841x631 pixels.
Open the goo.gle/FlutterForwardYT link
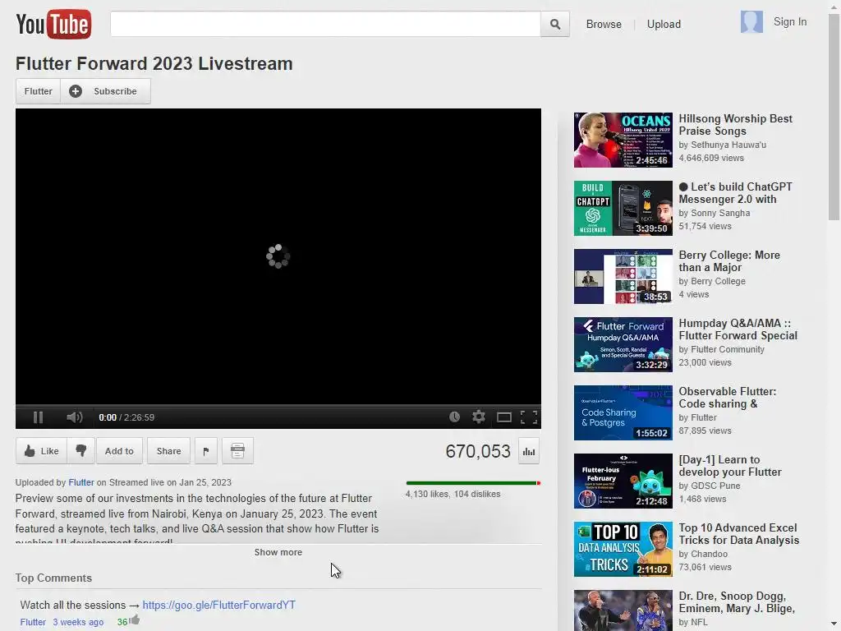coord(218,605)
